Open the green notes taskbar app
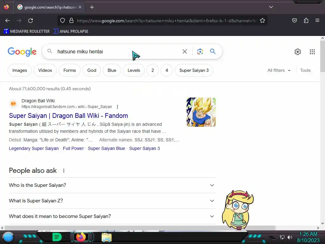Screen dimensions: 325x244 pyautogui.click(x=57, y=237)
